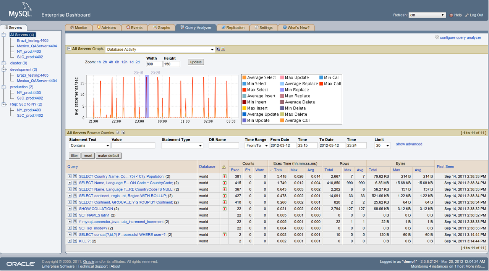The image size is (489, 271).
Task: Click the Min Update purple legend swatch
Action: point(244,120)
